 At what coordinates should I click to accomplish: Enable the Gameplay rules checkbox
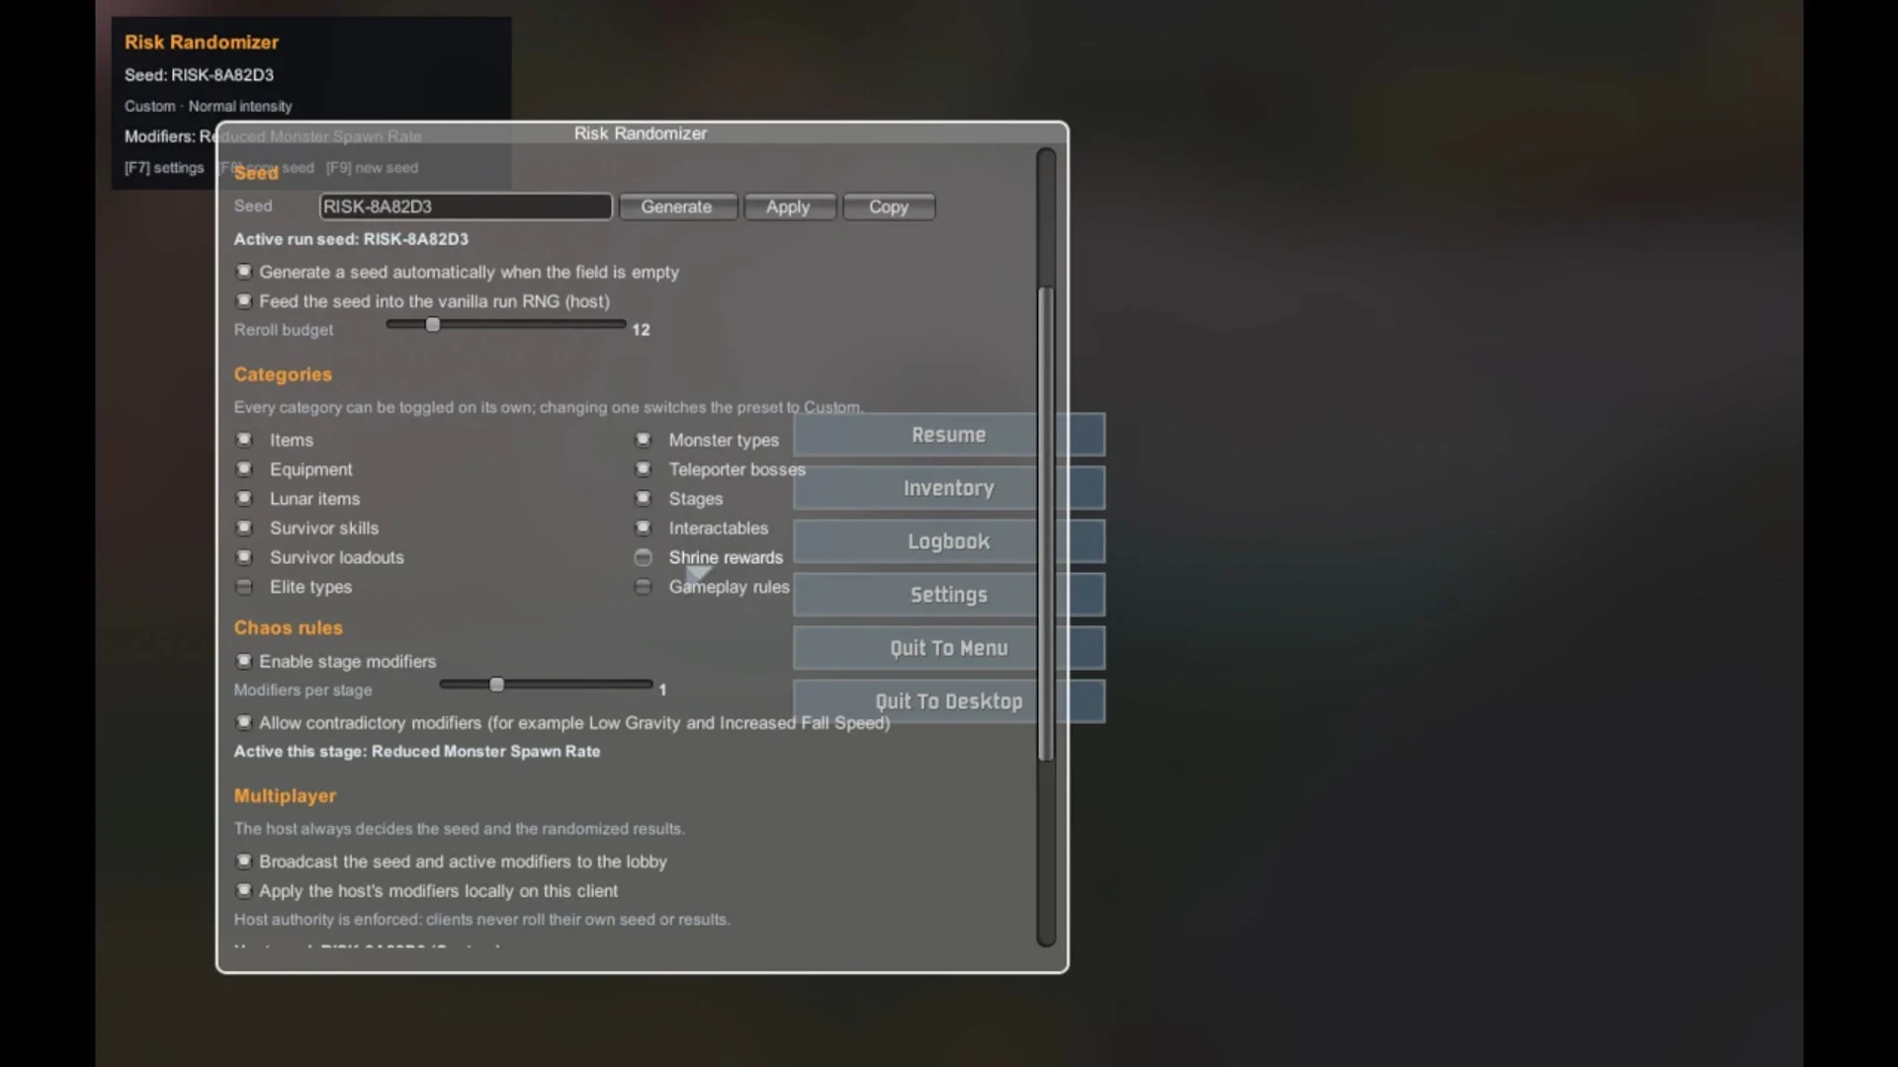tap(644, 587)
